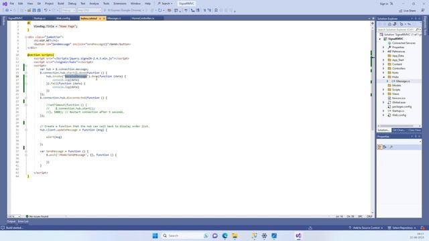Select the Models folder
This screenshot has height=241, width=429.
(396, 86)
